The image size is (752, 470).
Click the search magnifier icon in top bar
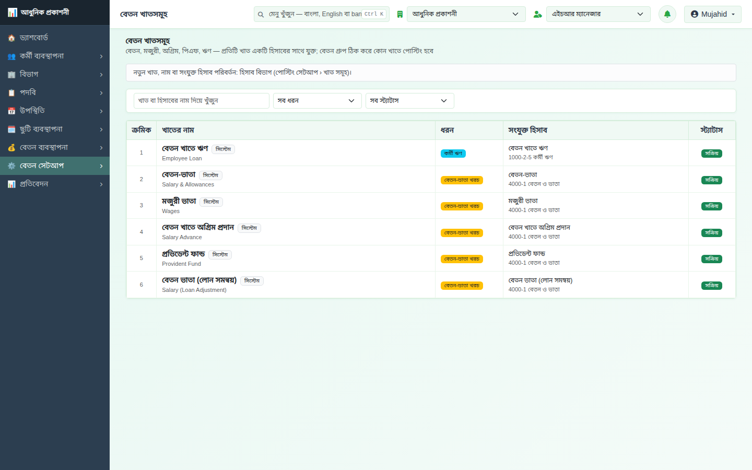click(261, 15)
